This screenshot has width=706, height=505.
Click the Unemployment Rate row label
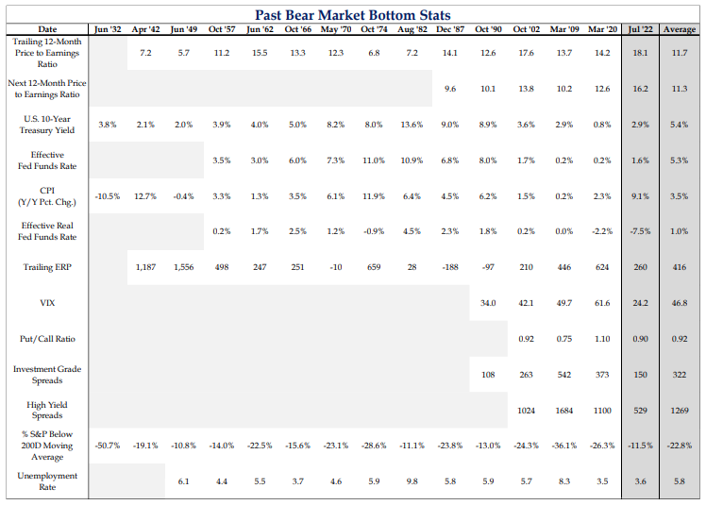47,481
